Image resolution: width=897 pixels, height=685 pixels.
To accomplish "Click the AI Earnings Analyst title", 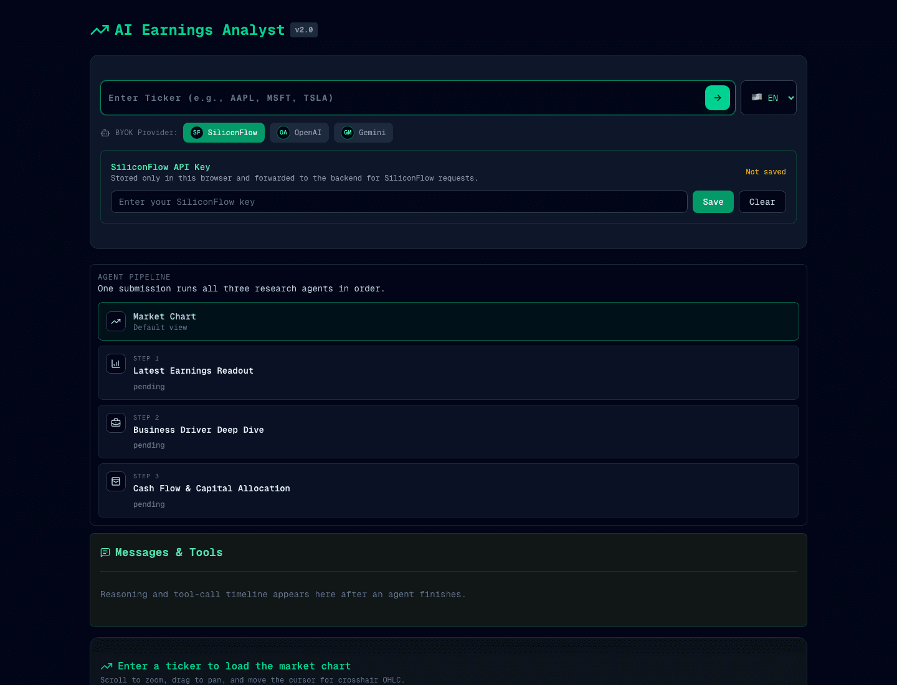I will [200, 30].
